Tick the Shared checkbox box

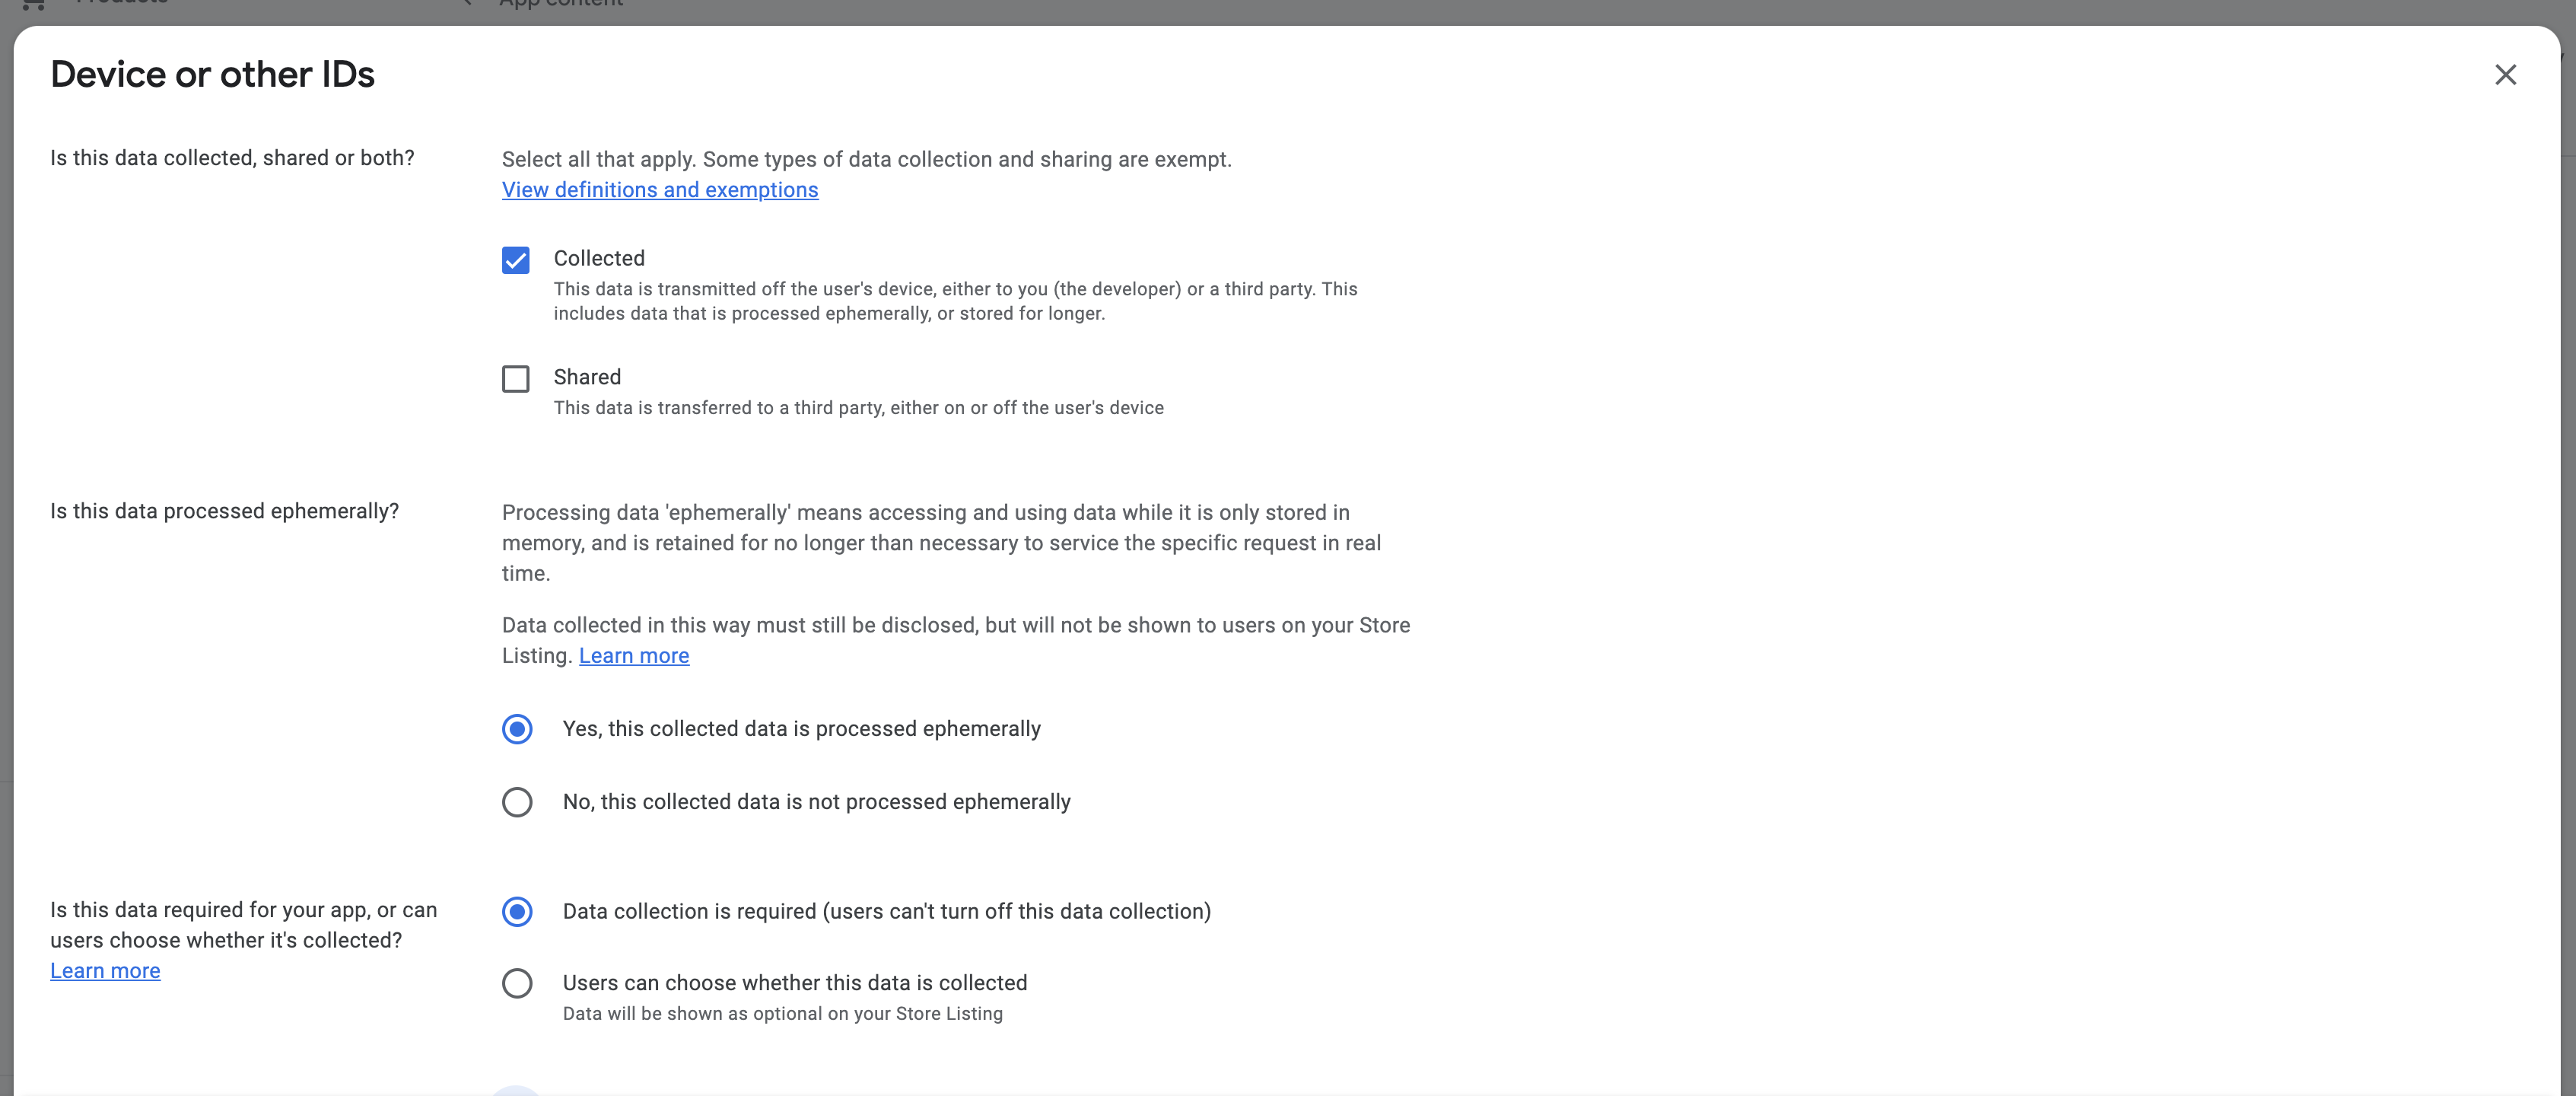[516, 379]
